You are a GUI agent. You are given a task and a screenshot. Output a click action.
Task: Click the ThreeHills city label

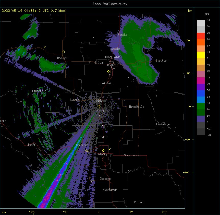pos(136,107)
